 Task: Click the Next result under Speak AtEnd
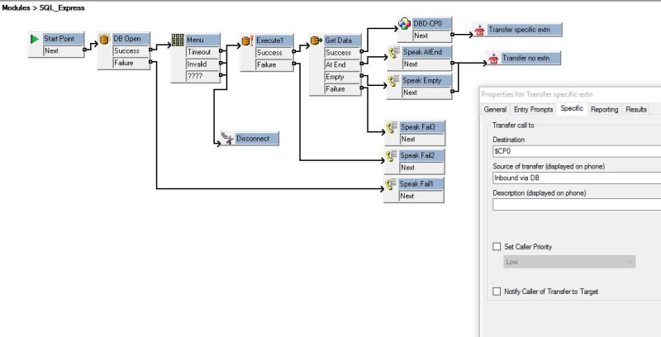pos(426,64)
